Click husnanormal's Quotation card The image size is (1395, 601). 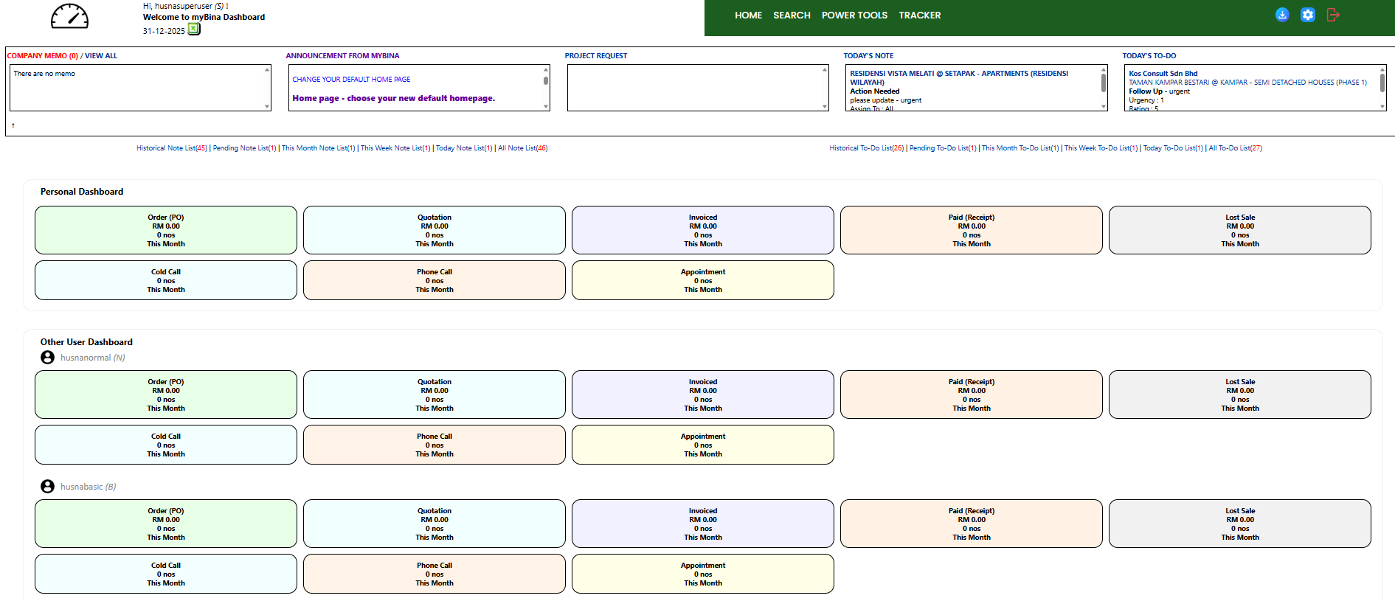[x=435, y=395]
